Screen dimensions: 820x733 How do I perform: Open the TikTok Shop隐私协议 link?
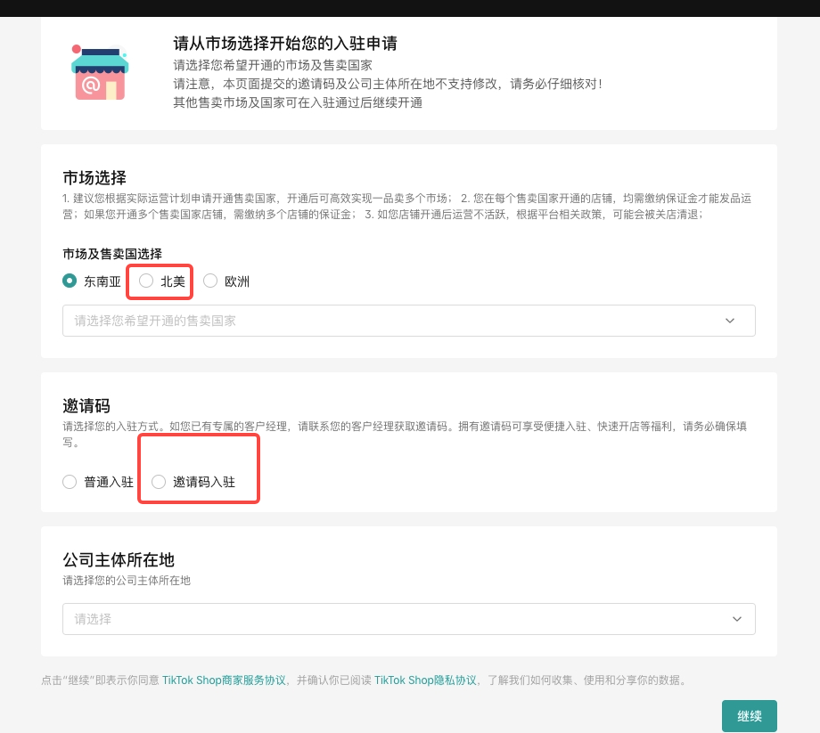point(425,680)
